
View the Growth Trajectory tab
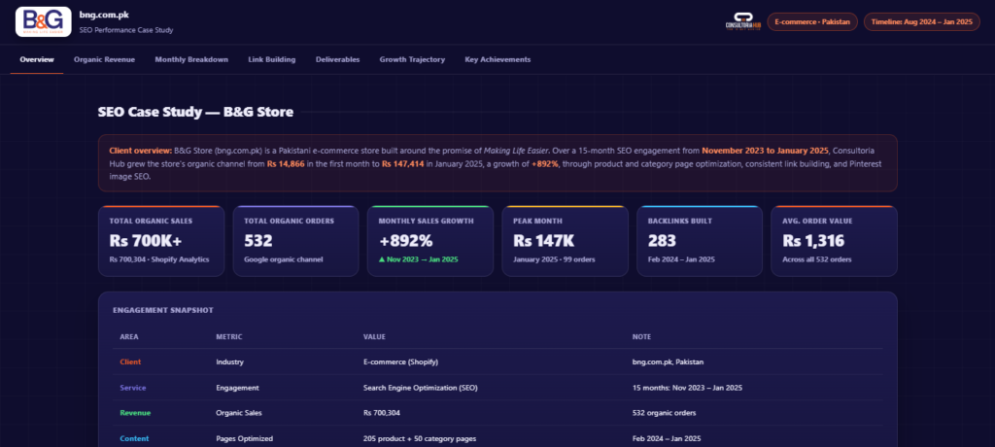412,59
